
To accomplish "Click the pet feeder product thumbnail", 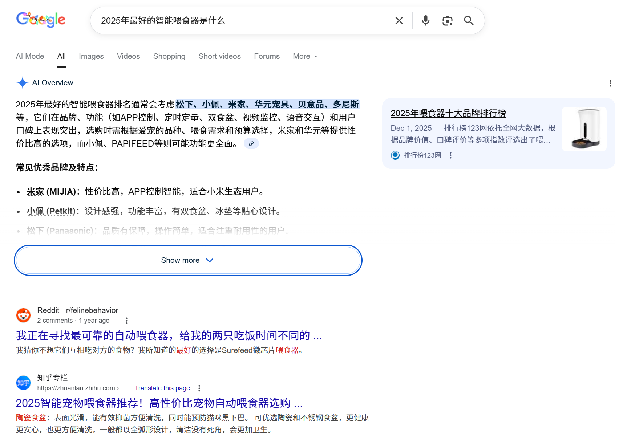I will (x=584, y=129).
